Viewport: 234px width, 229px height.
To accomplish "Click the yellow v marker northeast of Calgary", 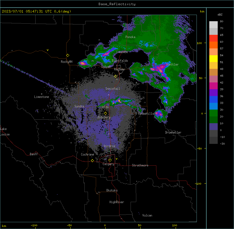I will pyautogui.click(x=116, y=159).
